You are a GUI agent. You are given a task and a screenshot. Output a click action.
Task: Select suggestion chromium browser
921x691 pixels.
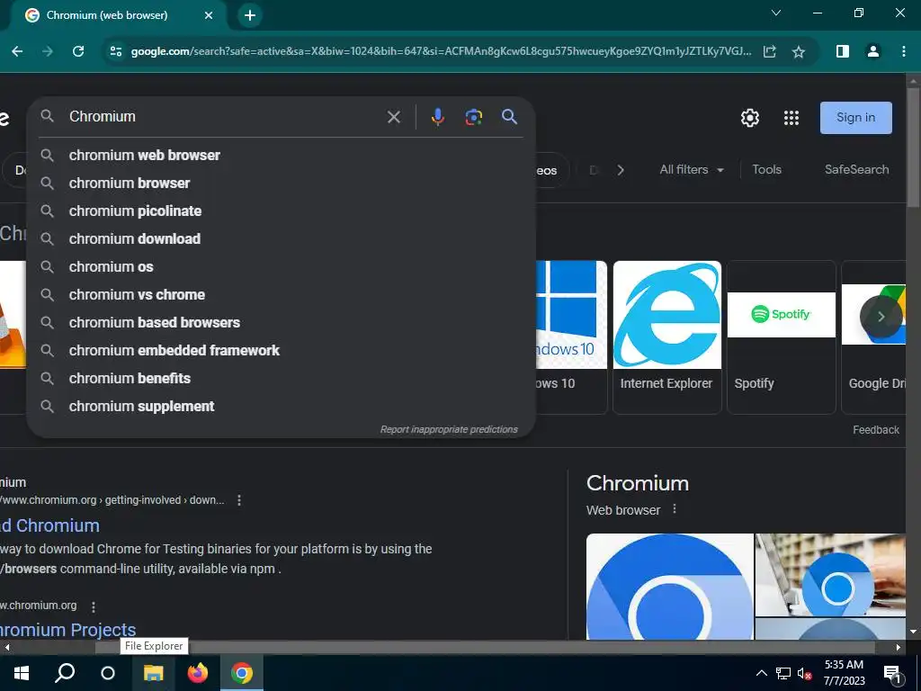click(x=281, y=184)
